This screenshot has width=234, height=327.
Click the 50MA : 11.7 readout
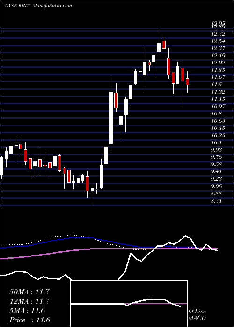(29, 291)
